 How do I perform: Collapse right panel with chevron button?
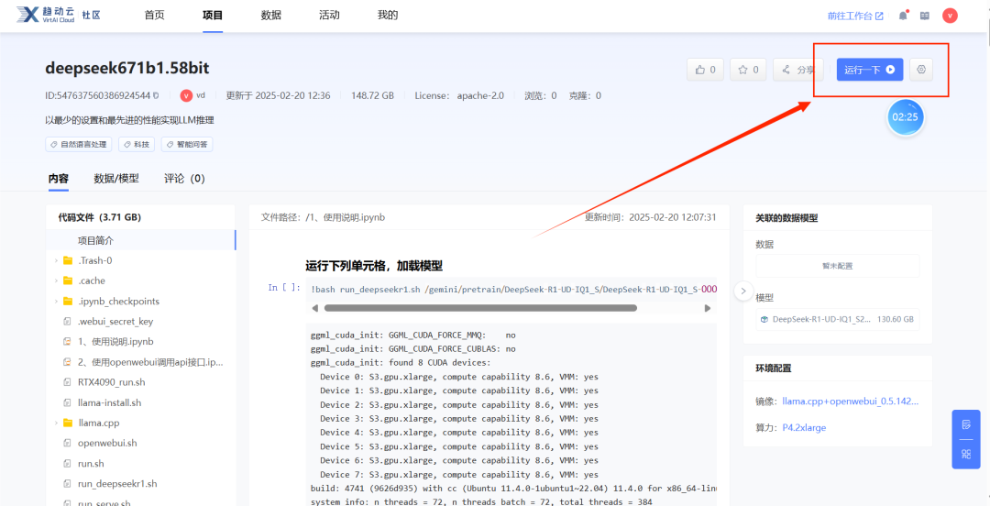pos(743,291)
